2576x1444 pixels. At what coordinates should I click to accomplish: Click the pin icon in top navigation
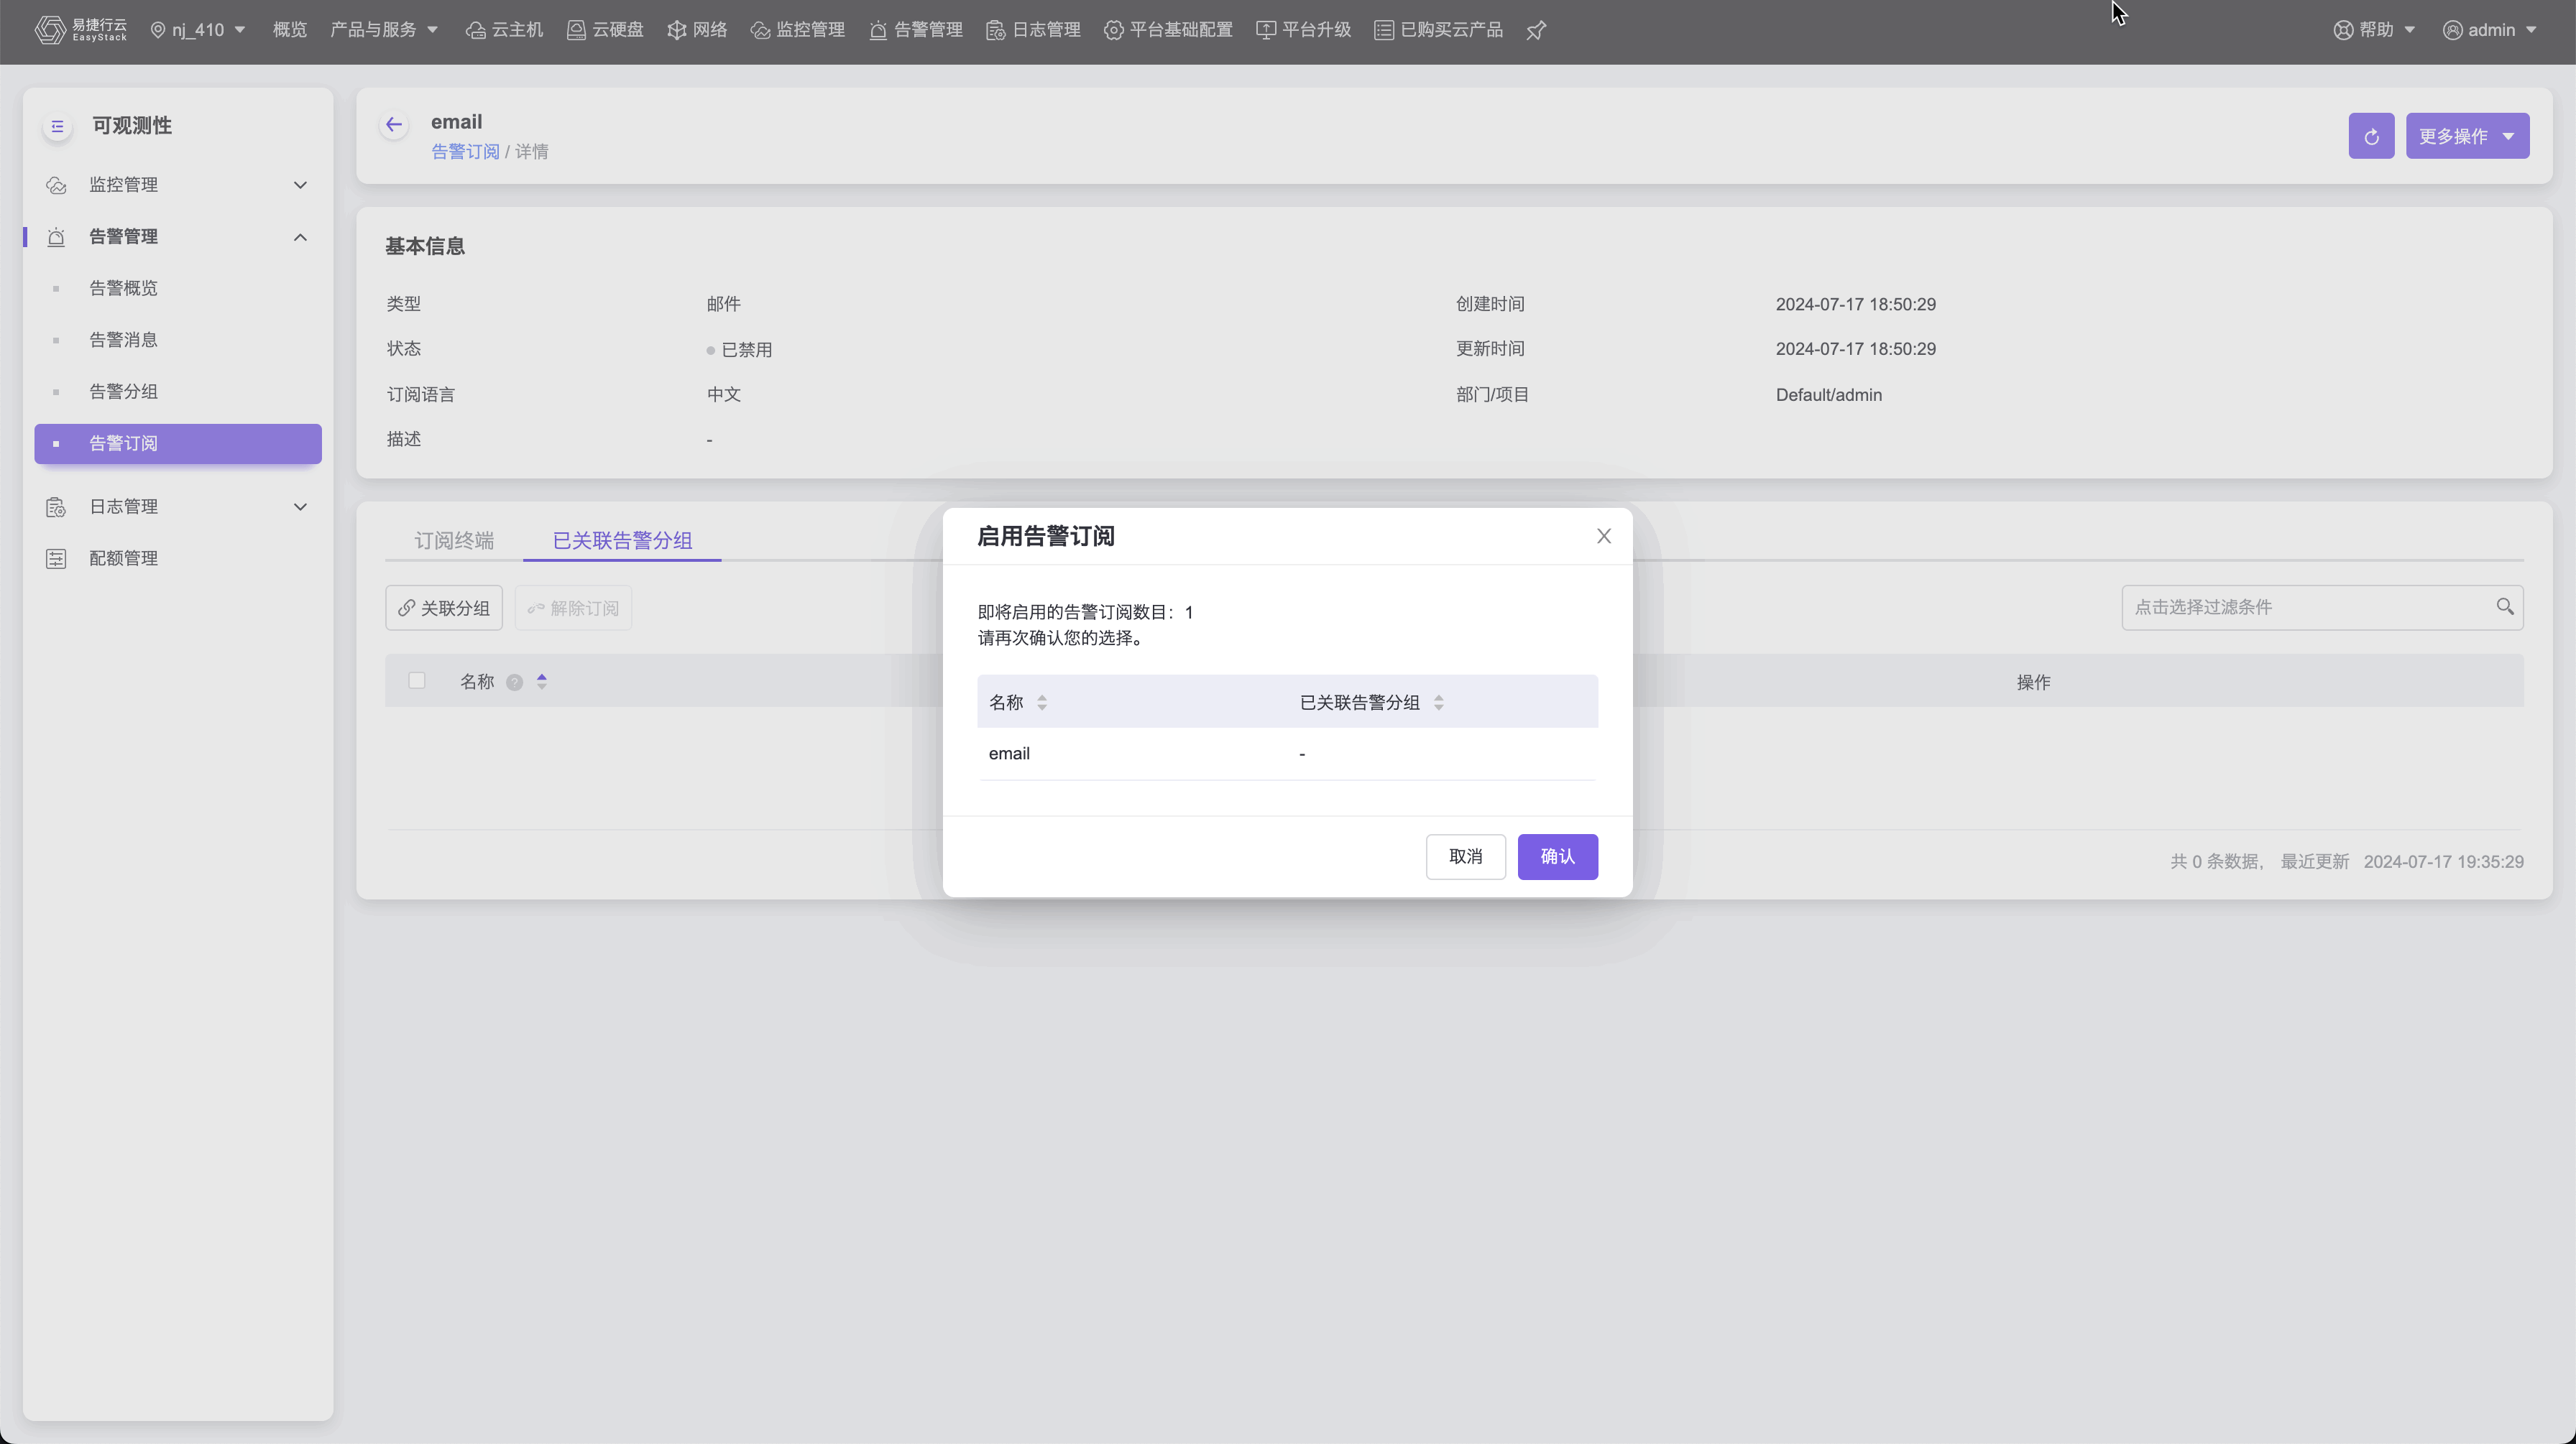(x=1536, y=30)
